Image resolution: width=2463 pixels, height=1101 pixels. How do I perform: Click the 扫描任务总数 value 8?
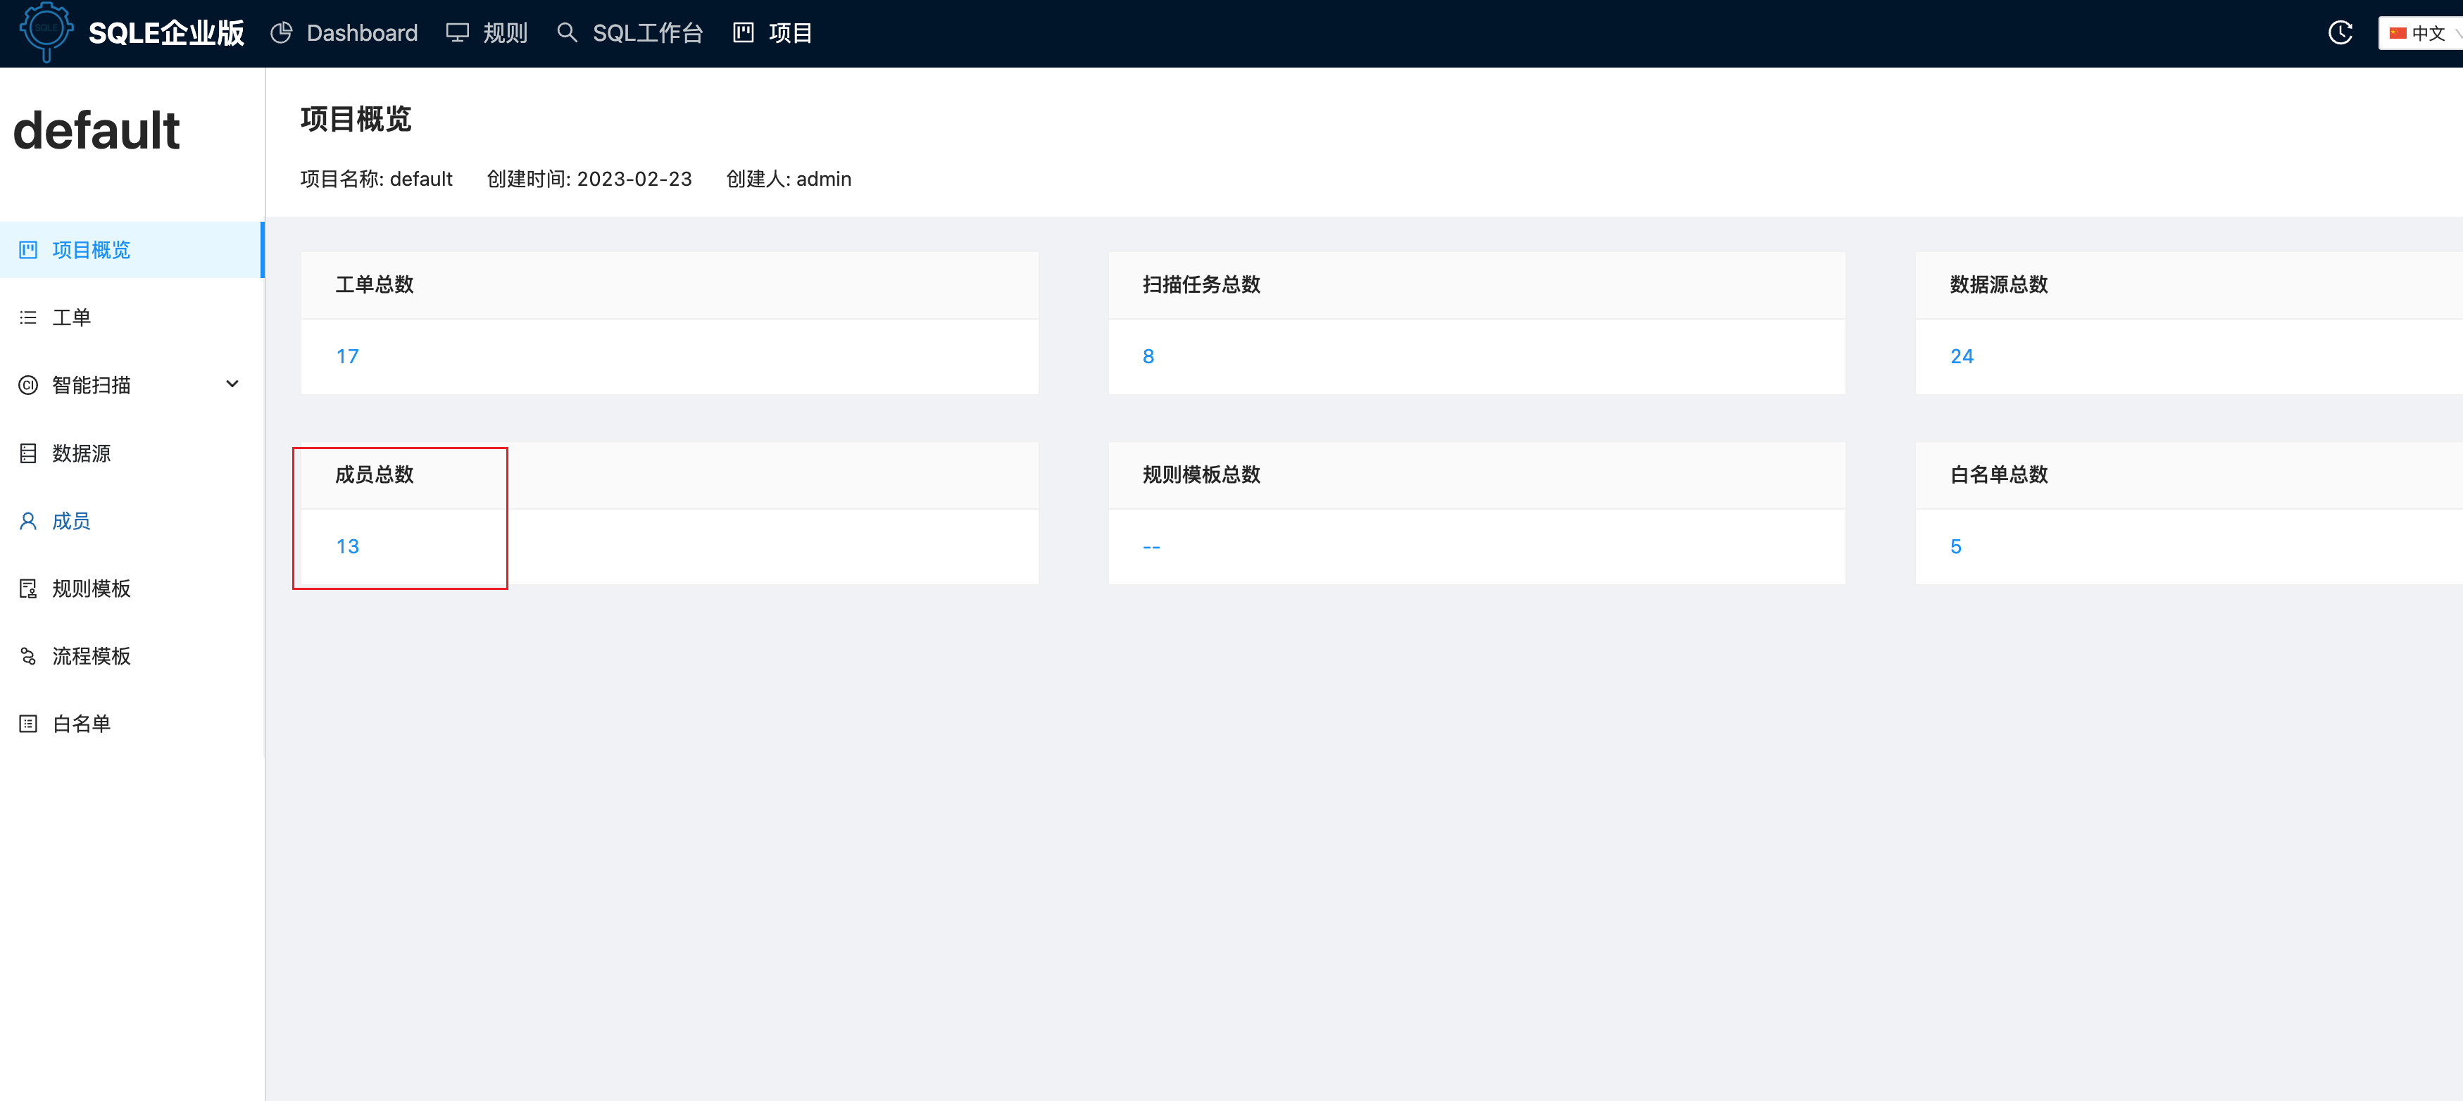click(x=1148, y=356)
